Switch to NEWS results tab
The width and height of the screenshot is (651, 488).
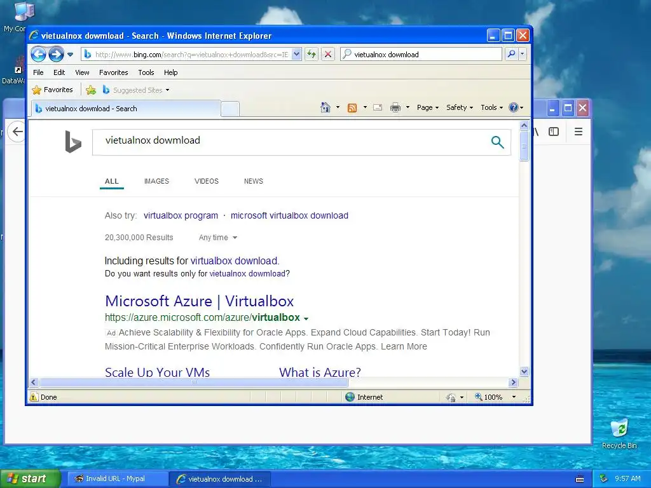(254, 181)
